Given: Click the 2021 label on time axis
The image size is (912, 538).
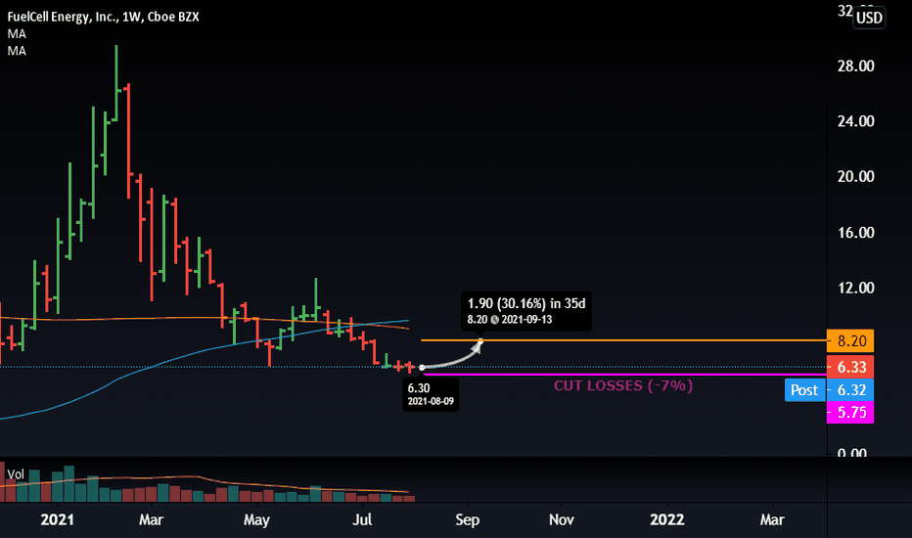Looking at the screenshot, I should (57, 519).
